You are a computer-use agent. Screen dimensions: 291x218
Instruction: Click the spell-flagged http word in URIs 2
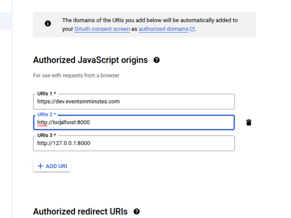[x=42, y=122]
